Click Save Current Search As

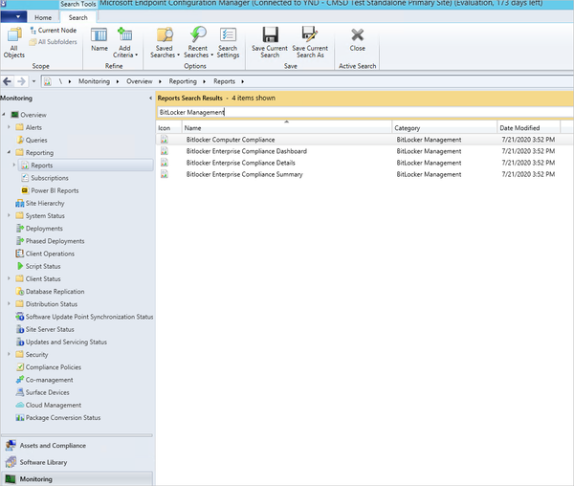[x=310, y=42]
